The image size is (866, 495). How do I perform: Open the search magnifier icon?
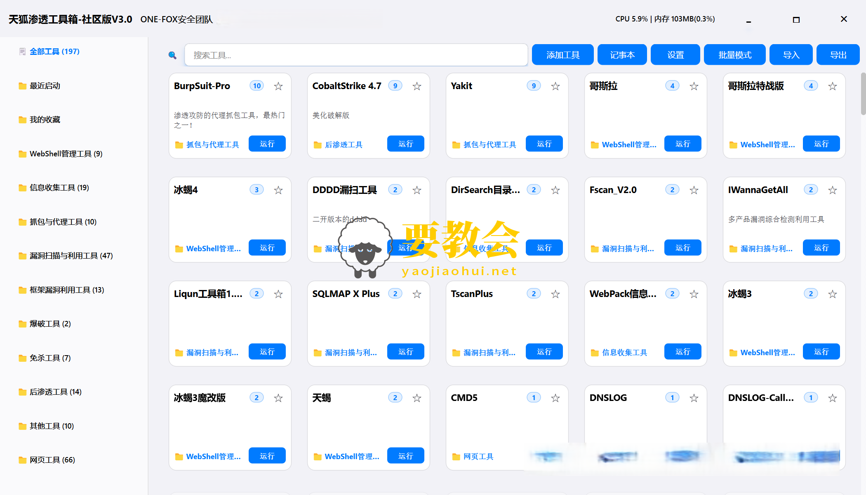click(172, 55)
